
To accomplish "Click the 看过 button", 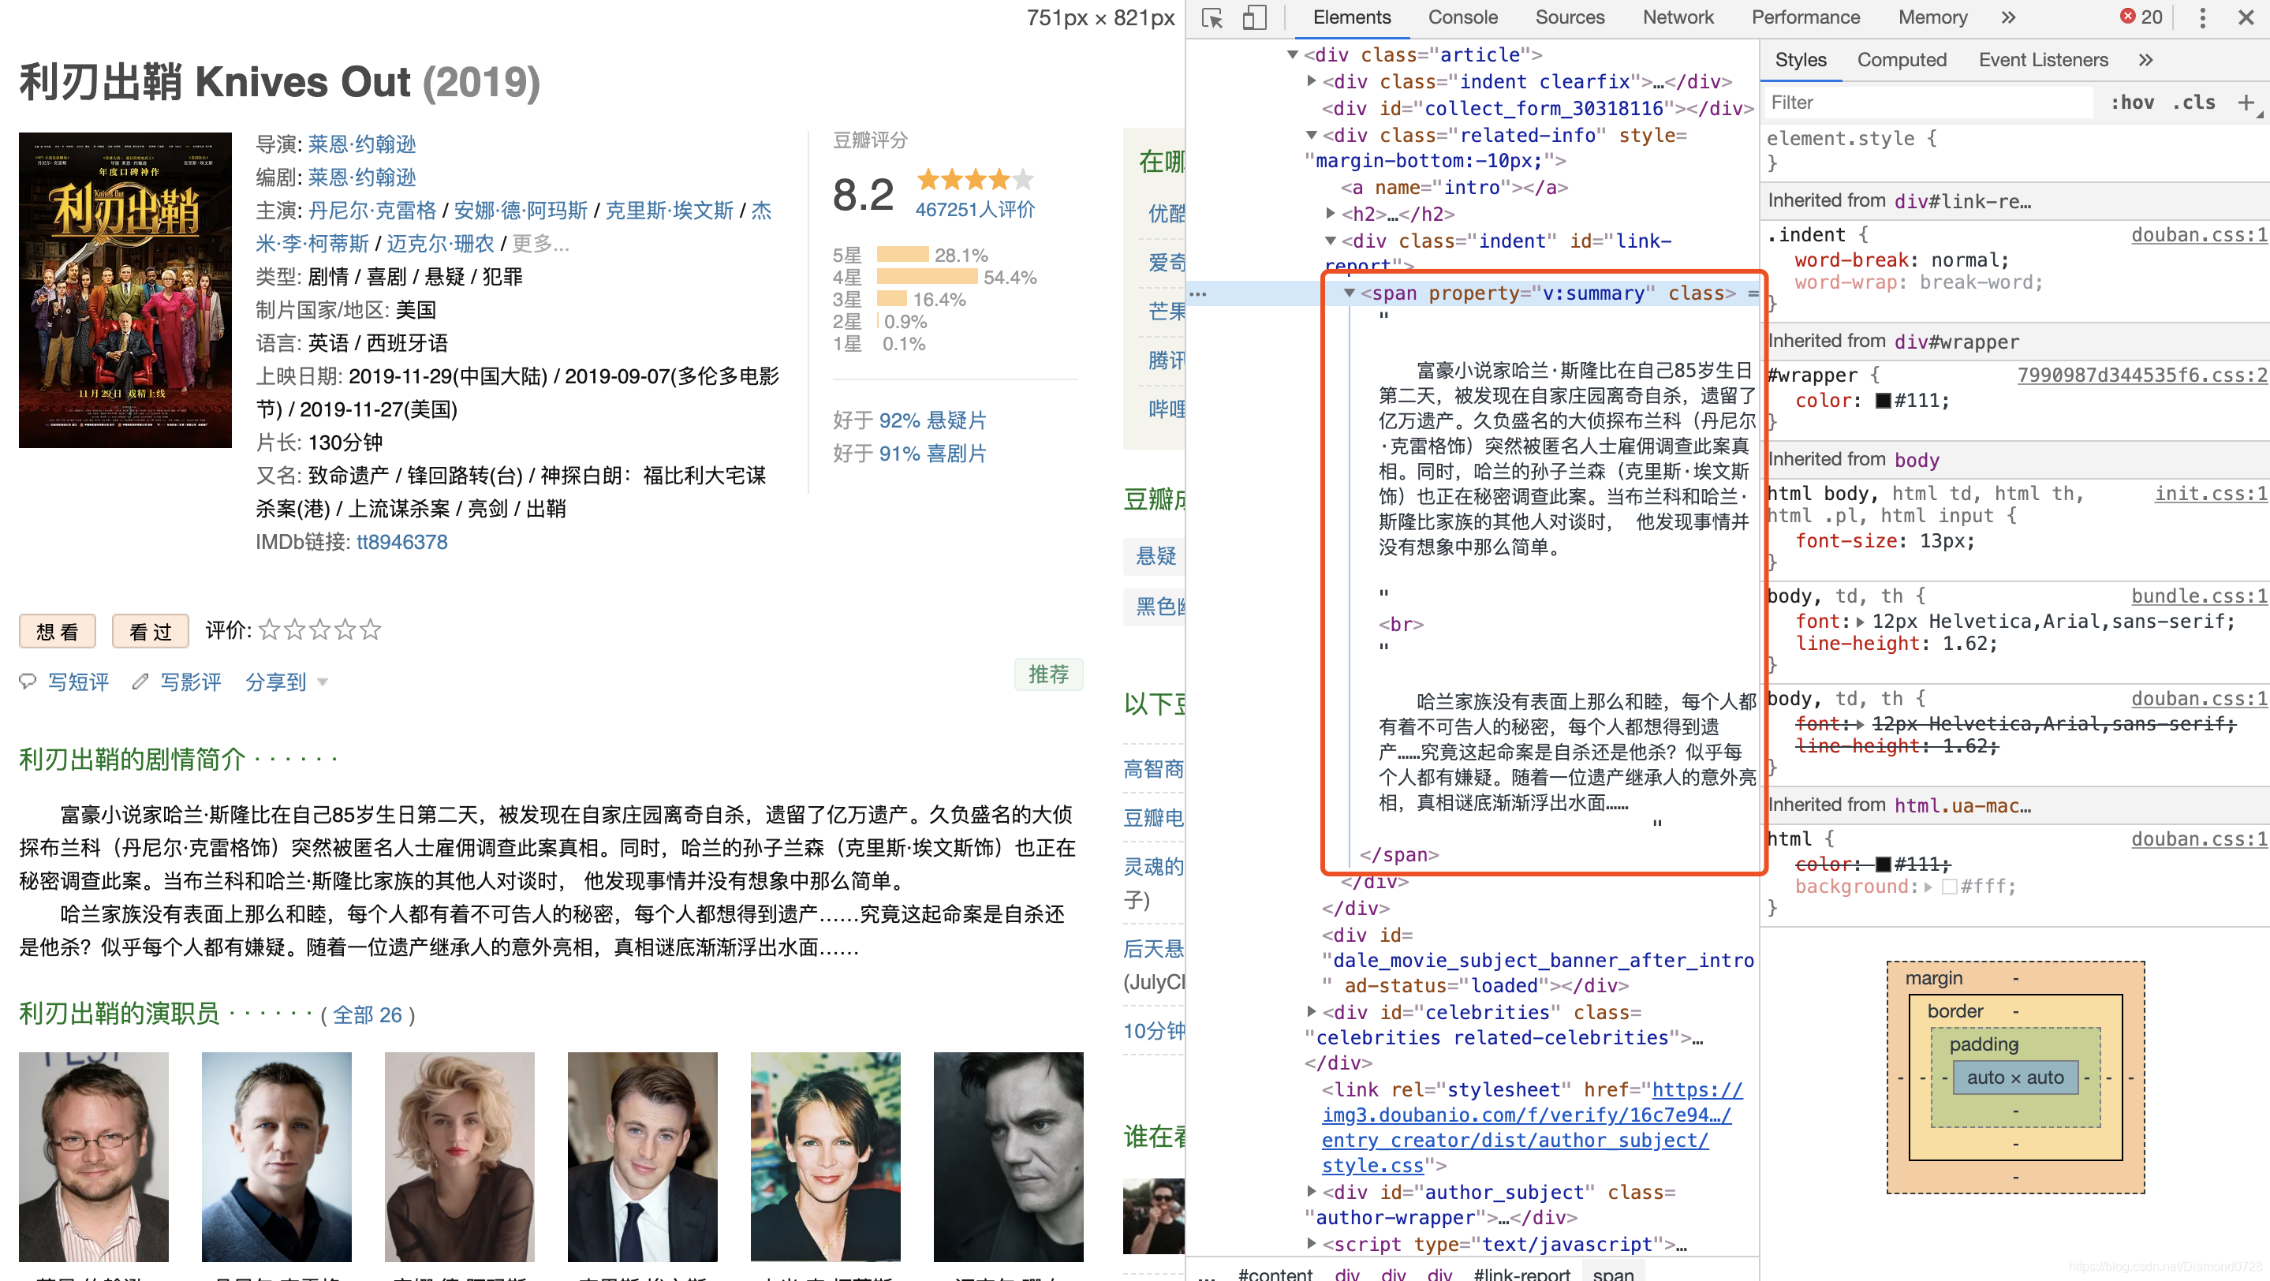I will (x=151, y=631).
